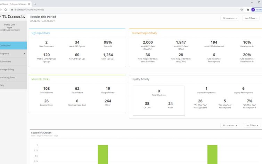Expand the Programs sidebar menu arrow

(24, 54)
